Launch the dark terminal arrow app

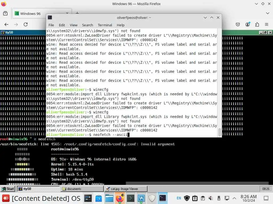tap(131, 198)
